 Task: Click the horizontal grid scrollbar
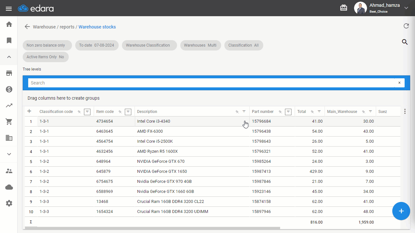(x=152, y=228)
